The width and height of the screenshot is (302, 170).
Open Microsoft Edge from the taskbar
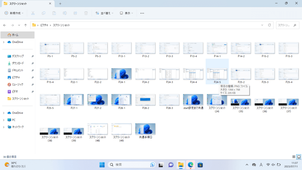[x=190, y=165]
